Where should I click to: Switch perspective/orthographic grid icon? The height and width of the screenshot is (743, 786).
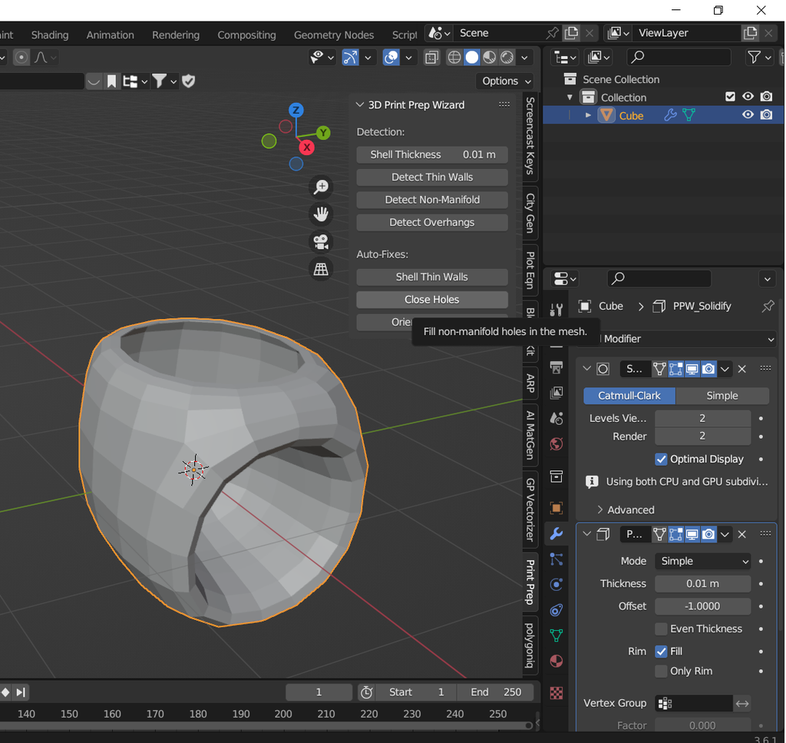(321, 270)
